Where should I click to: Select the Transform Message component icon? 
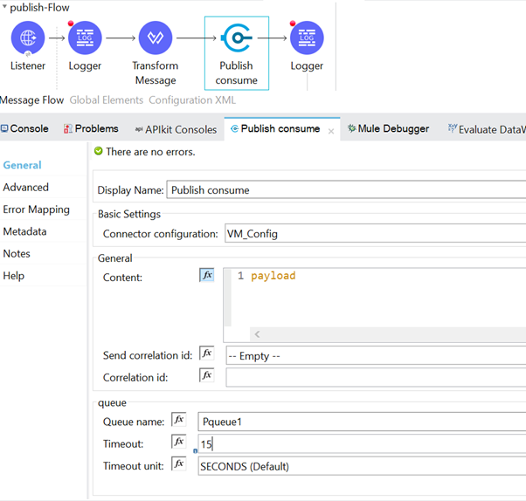(x=155, y=38)
